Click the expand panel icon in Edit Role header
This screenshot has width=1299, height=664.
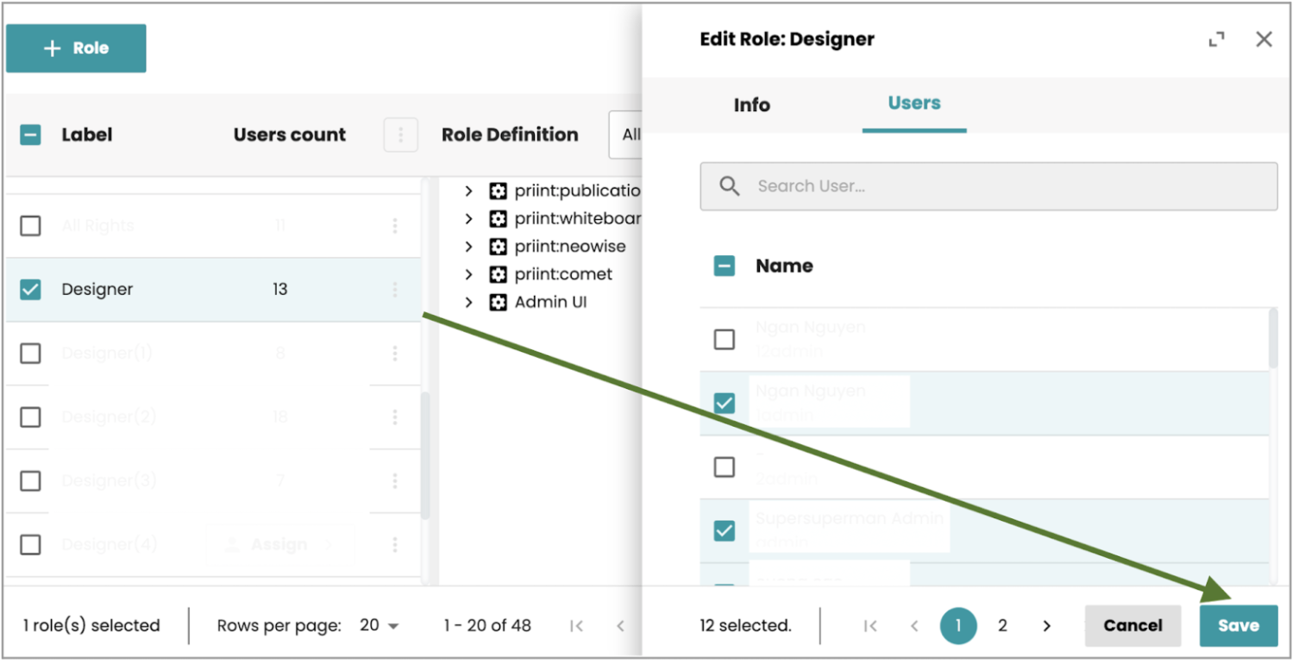tap(1216, 40)
